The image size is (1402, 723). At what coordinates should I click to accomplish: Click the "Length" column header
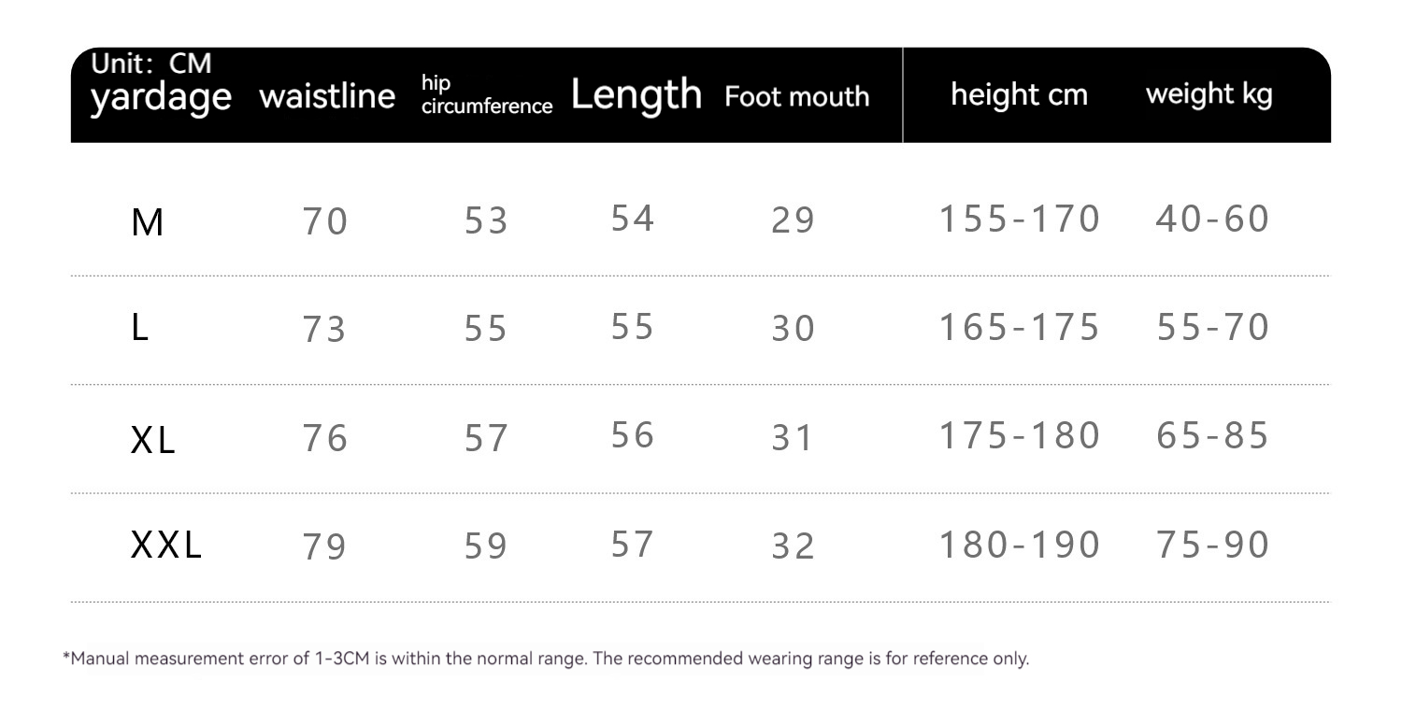[636, 94]
